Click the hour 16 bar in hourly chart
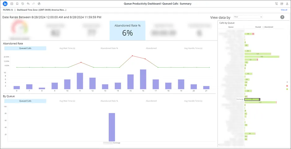 (x=143, y=79)
